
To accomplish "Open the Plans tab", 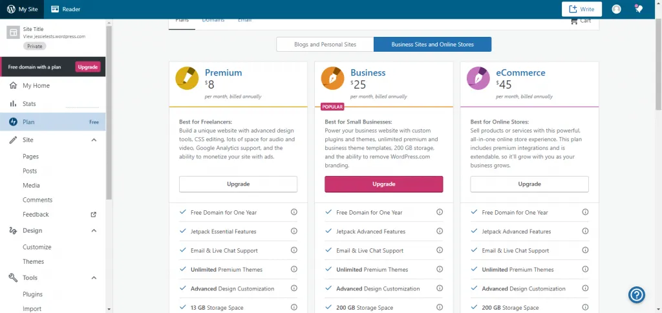I will pyautogui.click(x=182, y=21).
